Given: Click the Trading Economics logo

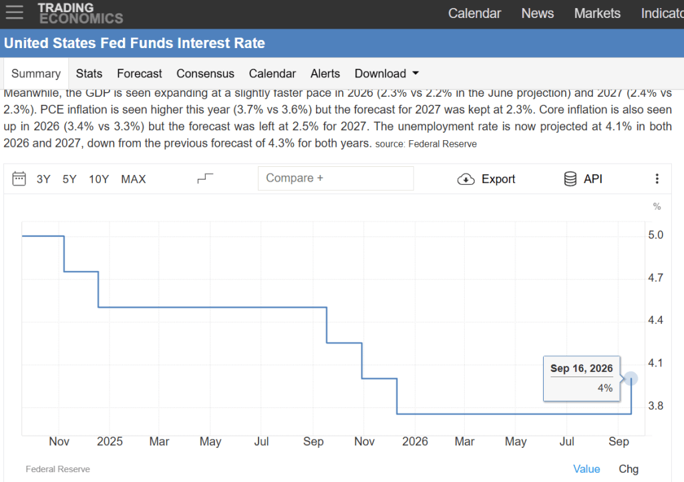Looking at the screenshot, I should point(80,13).
